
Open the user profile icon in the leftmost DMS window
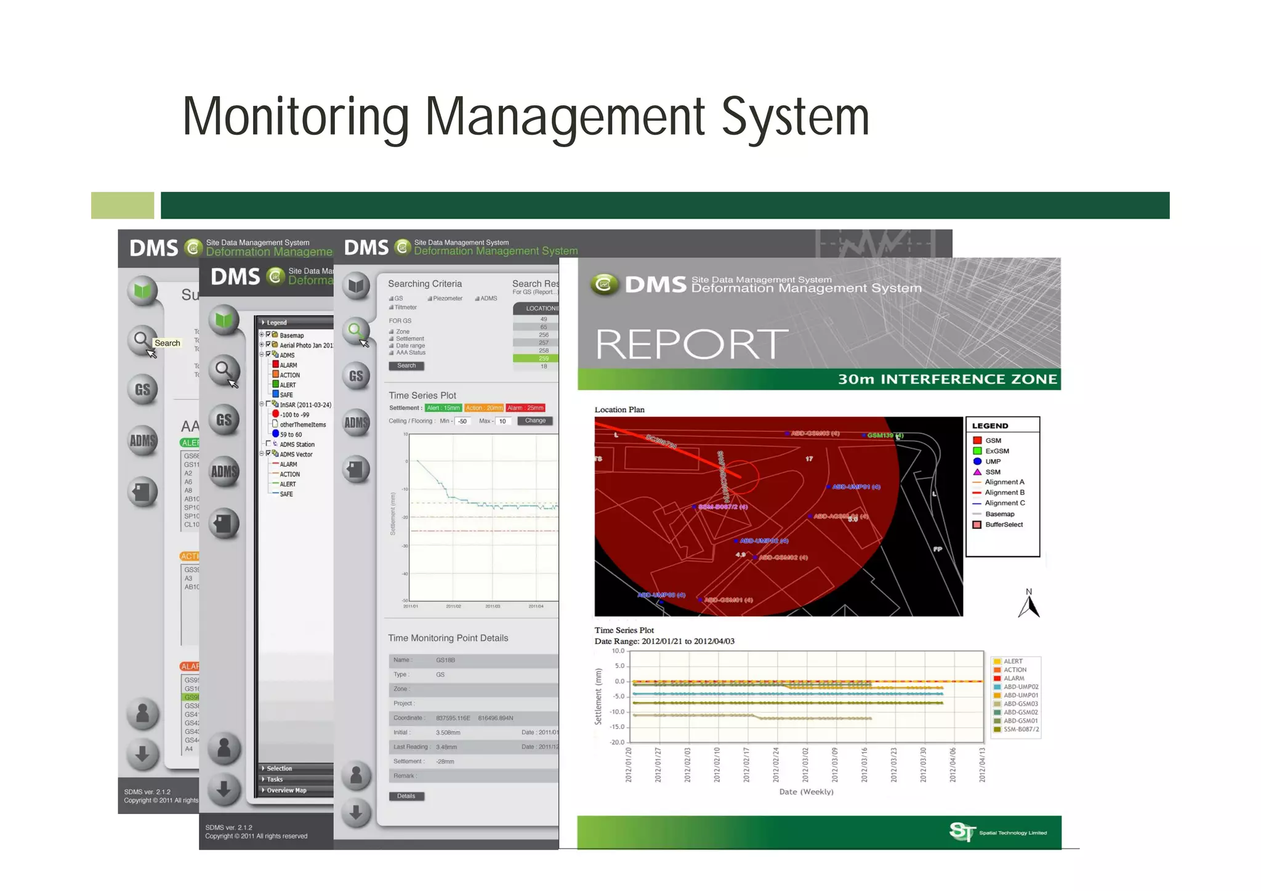coord(142,713)
